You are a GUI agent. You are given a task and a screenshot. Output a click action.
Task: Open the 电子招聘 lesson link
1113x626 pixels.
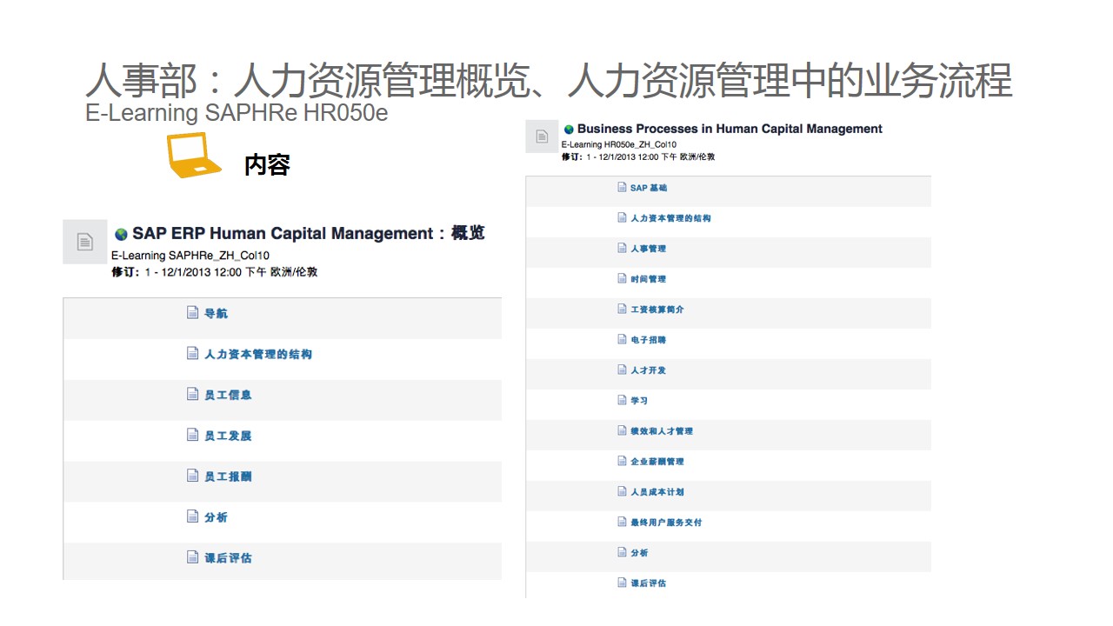click(x=648, y=340)
